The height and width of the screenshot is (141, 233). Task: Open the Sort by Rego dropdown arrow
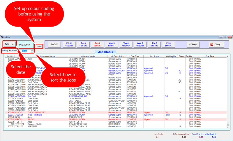click(32, 51)
